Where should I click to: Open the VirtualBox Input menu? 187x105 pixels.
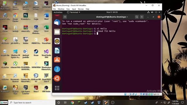[x=74, y=9]
